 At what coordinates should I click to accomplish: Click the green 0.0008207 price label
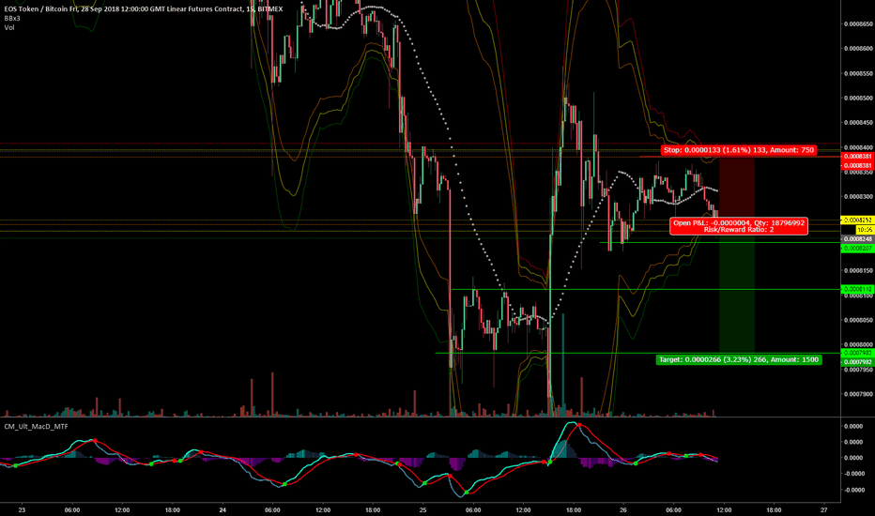tap(858, 249)
